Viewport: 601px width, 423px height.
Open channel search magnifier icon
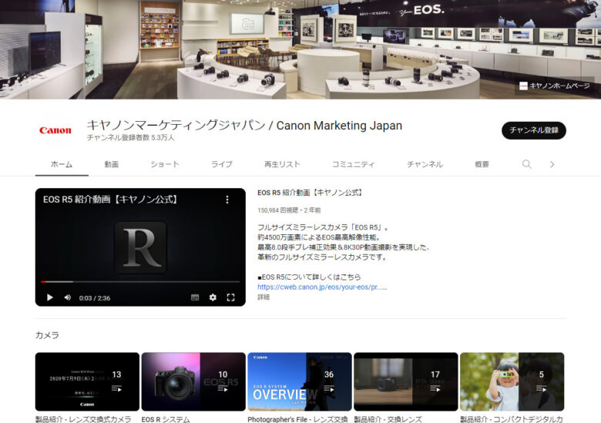tap(526, 164)
